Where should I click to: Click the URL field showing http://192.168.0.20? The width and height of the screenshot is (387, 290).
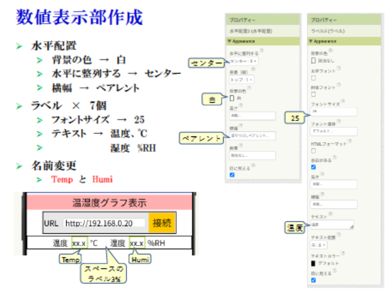click(103, 223)
